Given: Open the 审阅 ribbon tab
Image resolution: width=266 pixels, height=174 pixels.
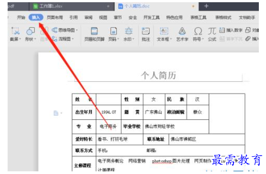Looking at the screenshot, I should pos(89,17).
